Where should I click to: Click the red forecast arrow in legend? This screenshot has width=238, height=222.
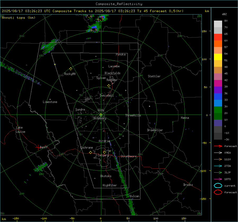(218, 146)
